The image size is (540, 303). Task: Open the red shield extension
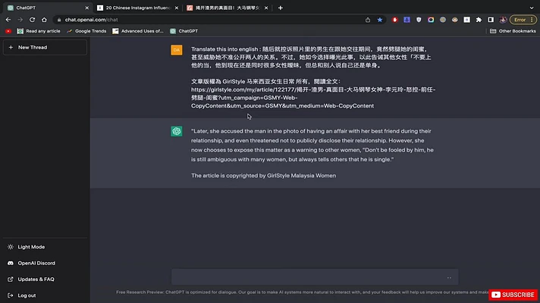point(394,20)
